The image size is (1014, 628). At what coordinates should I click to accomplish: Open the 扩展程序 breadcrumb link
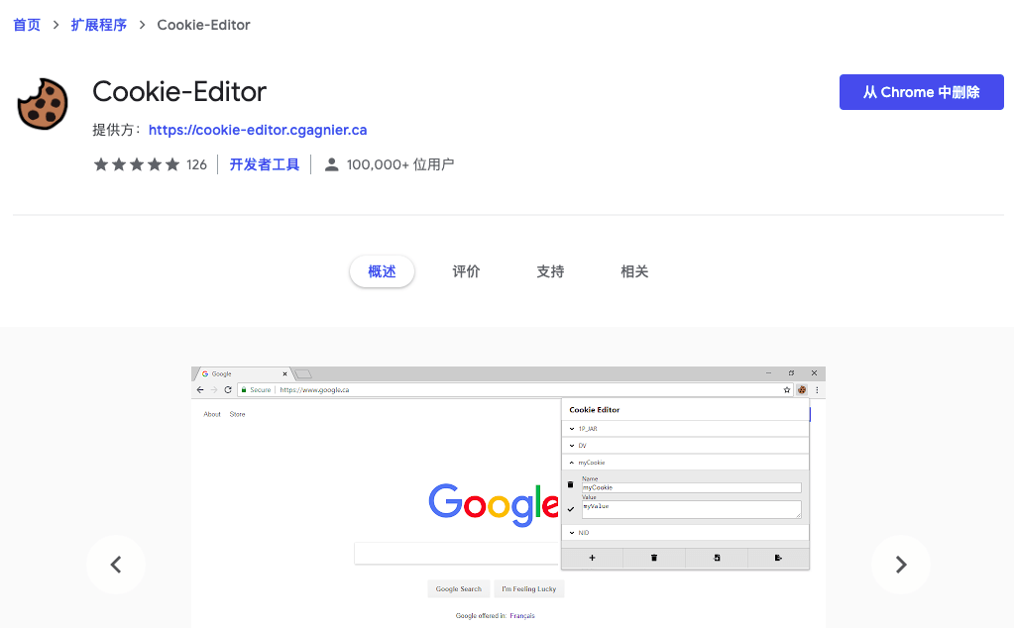coord(98,25)
